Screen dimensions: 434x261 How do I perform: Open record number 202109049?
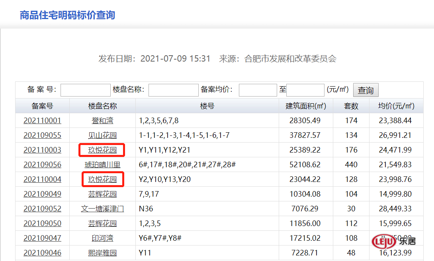(x=42, y=194)
